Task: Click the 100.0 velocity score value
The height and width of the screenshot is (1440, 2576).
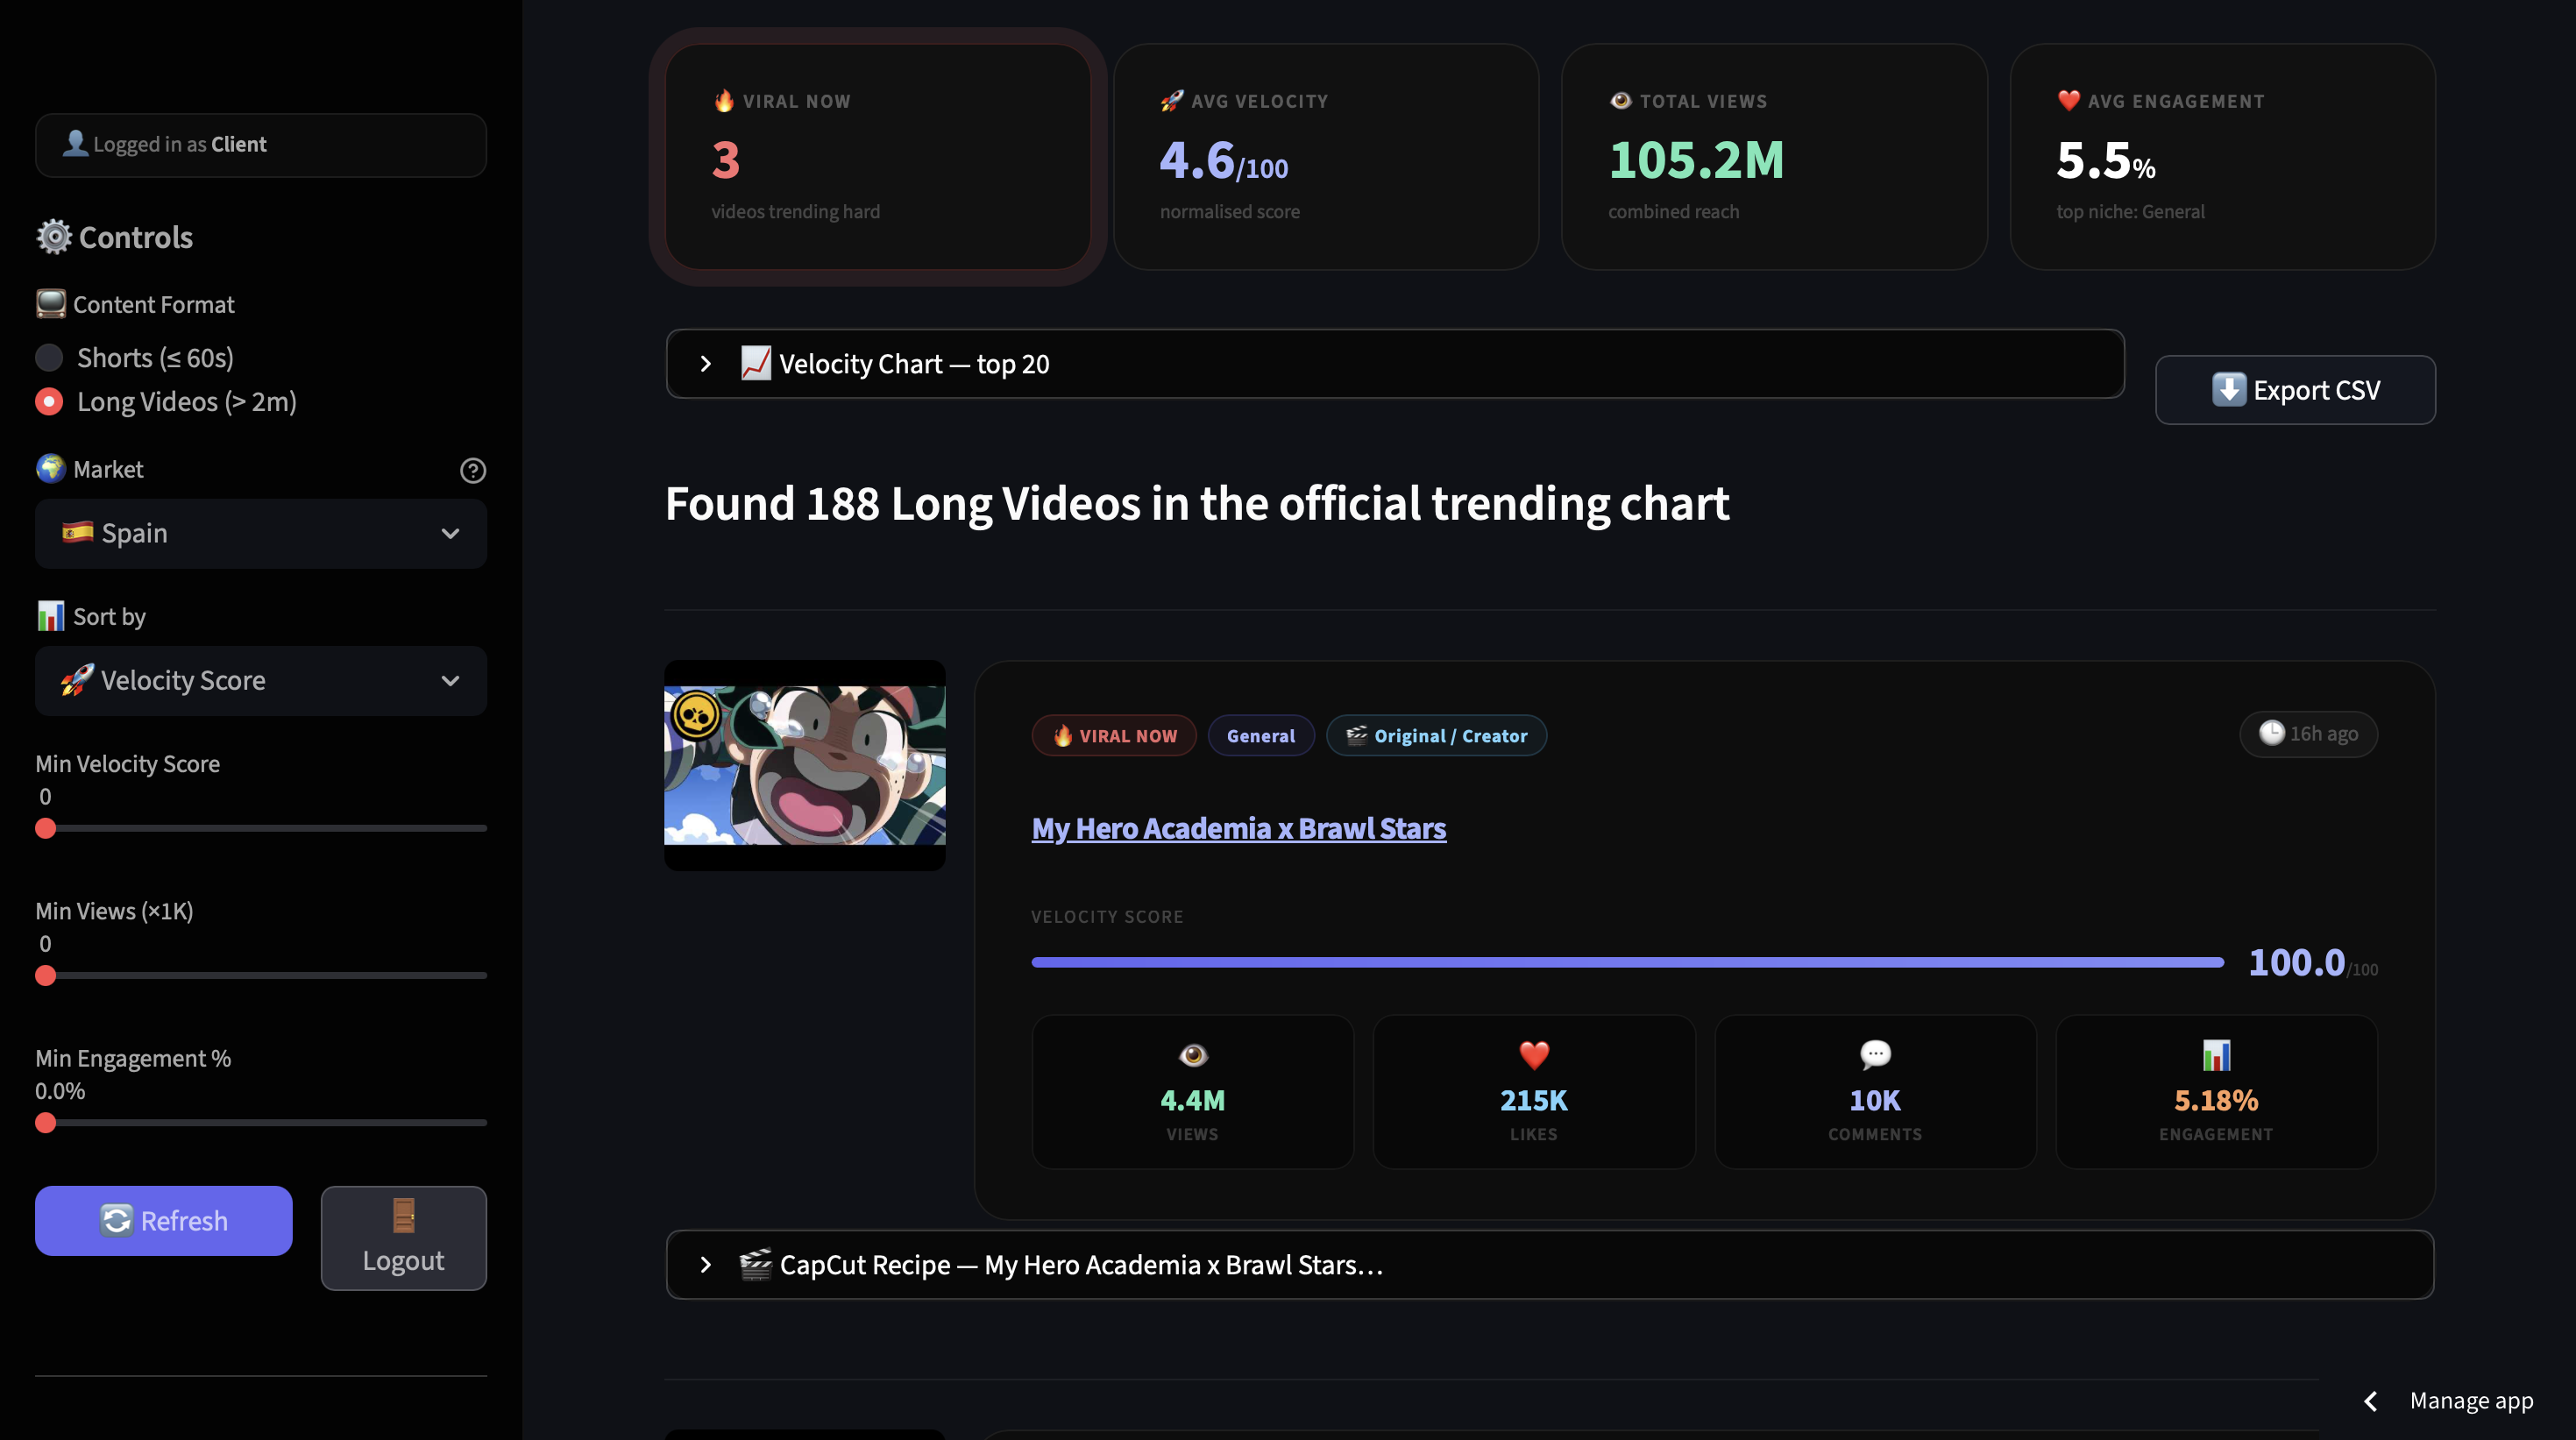Action: 2296,962
